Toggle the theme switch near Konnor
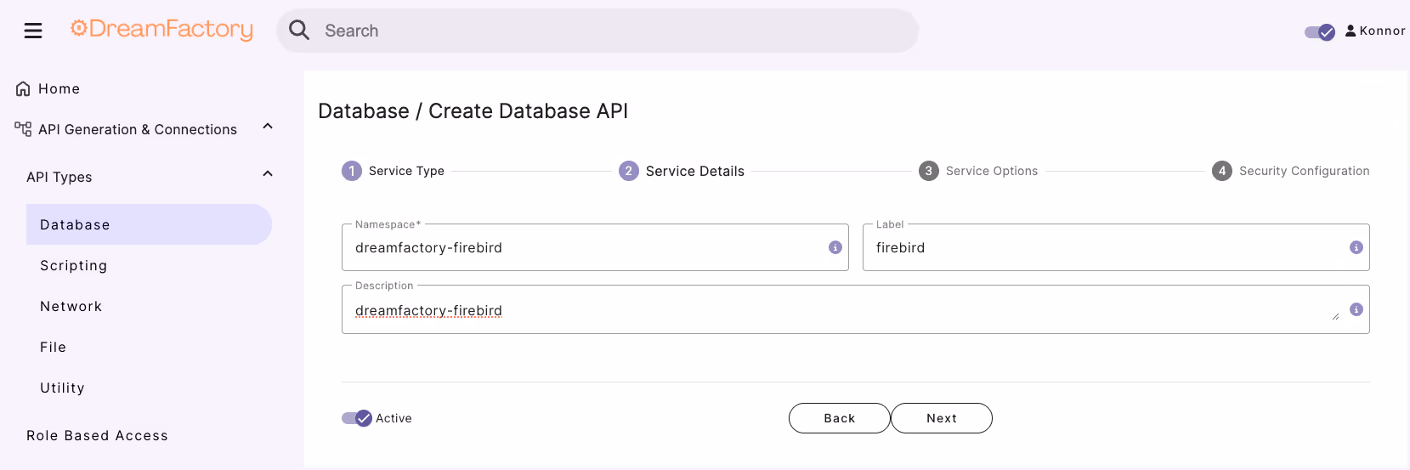Image resolution: width=1410 pixels, height=470 pixels. pos(1320,32)
